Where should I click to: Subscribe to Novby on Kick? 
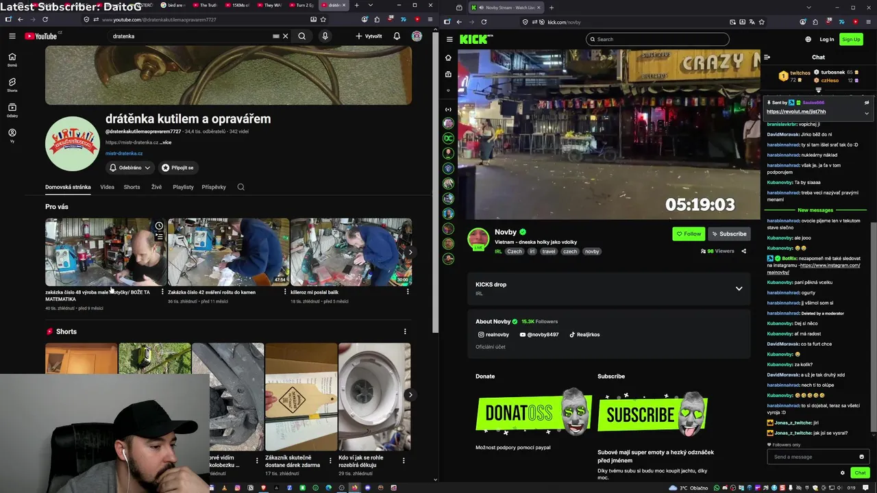728,234
